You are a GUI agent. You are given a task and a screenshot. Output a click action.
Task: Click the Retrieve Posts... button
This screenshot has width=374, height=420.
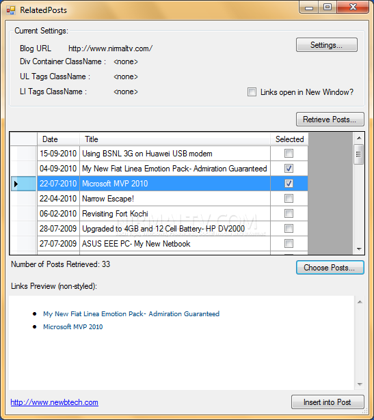click(x=330, y=120)
